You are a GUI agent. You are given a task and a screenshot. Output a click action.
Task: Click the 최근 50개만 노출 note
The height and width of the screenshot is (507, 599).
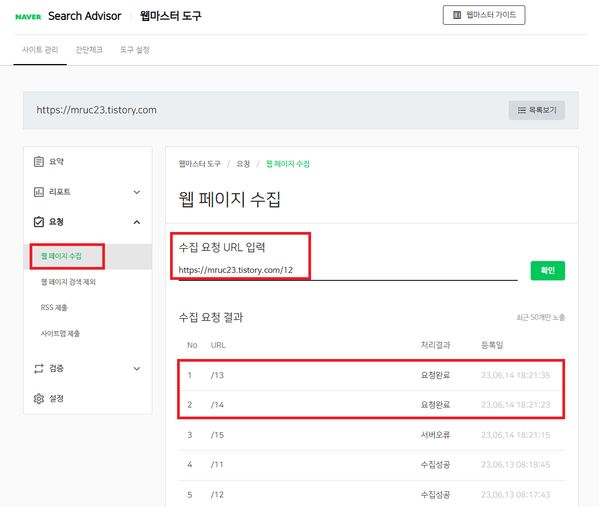[540, 318]
